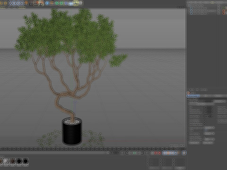The width and height of the screenshot is (227, 170).
Task: Jump to next keyframe
Action: (x=142, y=153)
